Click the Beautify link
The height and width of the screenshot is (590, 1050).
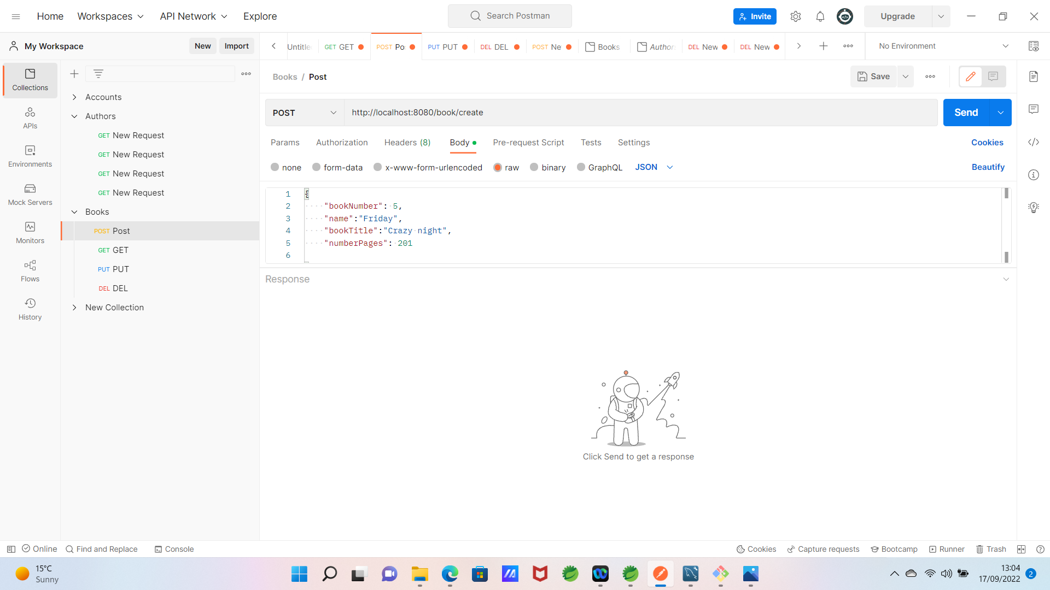[988, 167]
